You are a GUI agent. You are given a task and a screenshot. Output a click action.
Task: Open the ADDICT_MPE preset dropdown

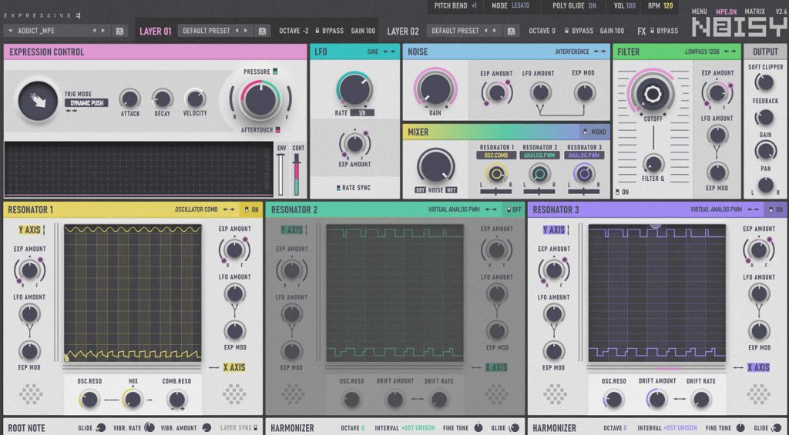pyautogui.click(x=10, y=31)
